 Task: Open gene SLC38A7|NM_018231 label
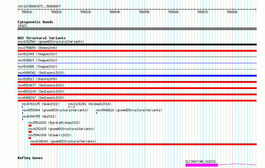point(200,161)
